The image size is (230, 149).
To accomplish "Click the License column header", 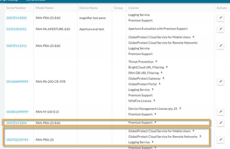I will click(x=134, y=8).
